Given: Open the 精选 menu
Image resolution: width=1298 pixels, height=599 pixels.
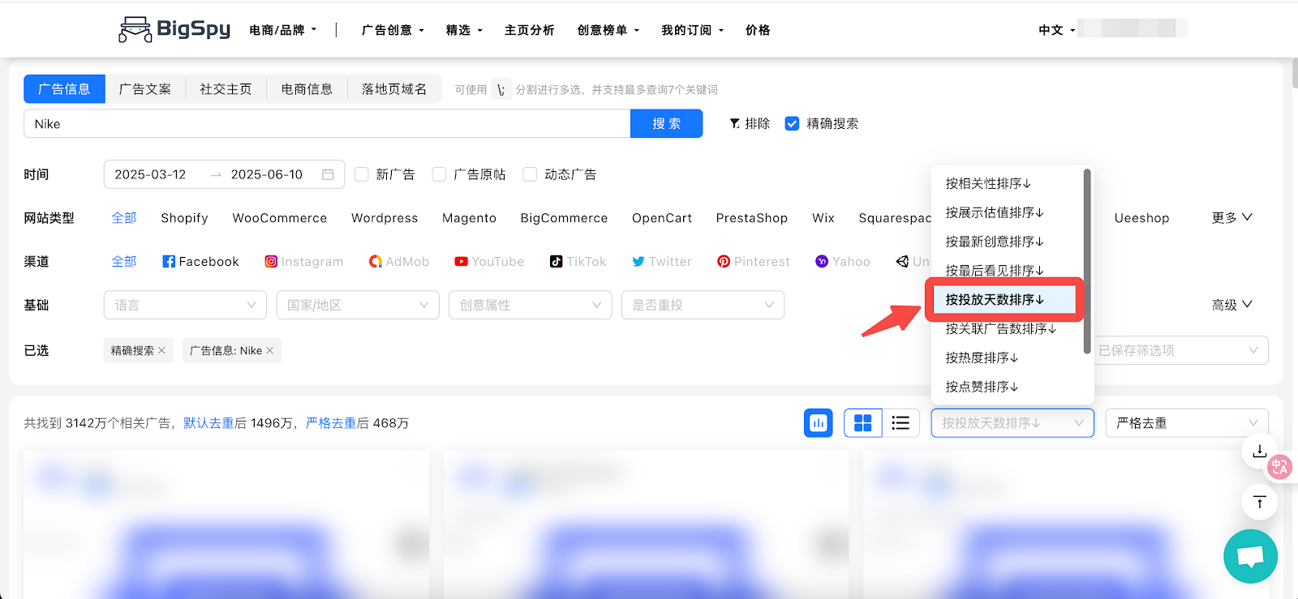Looking at the screenshot, I should 464,30.
